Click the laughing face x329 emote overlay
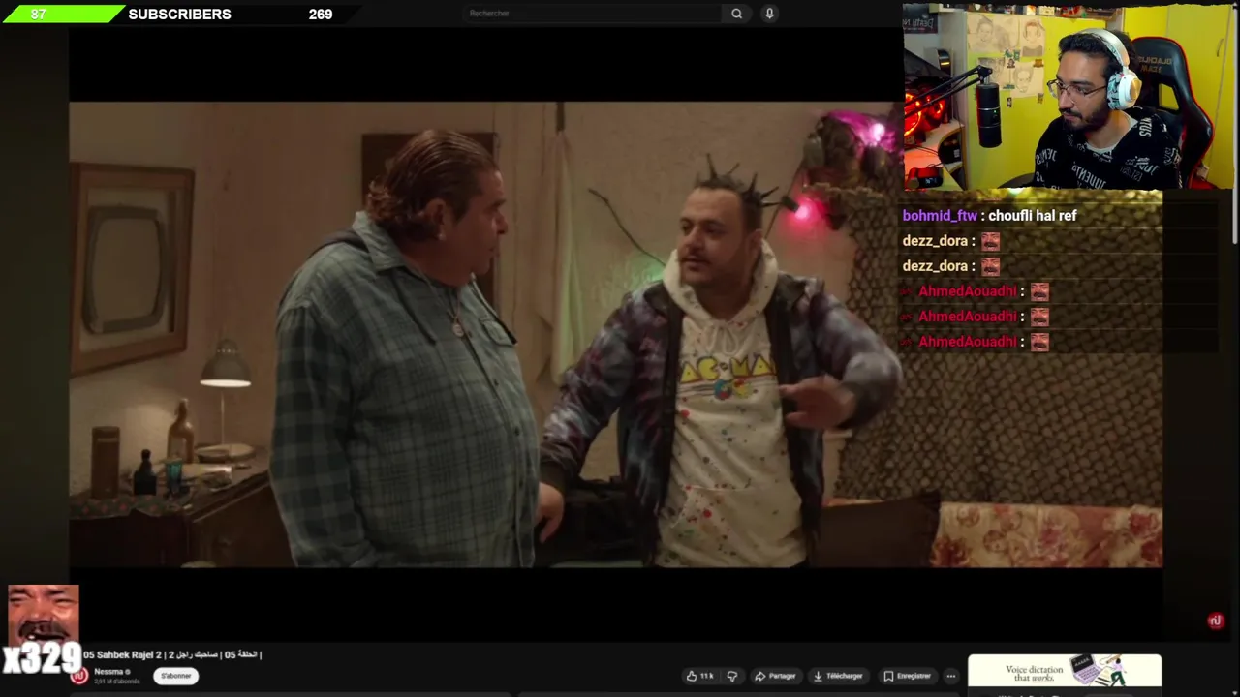This screenshot has width=1240, height=697. 43,629
